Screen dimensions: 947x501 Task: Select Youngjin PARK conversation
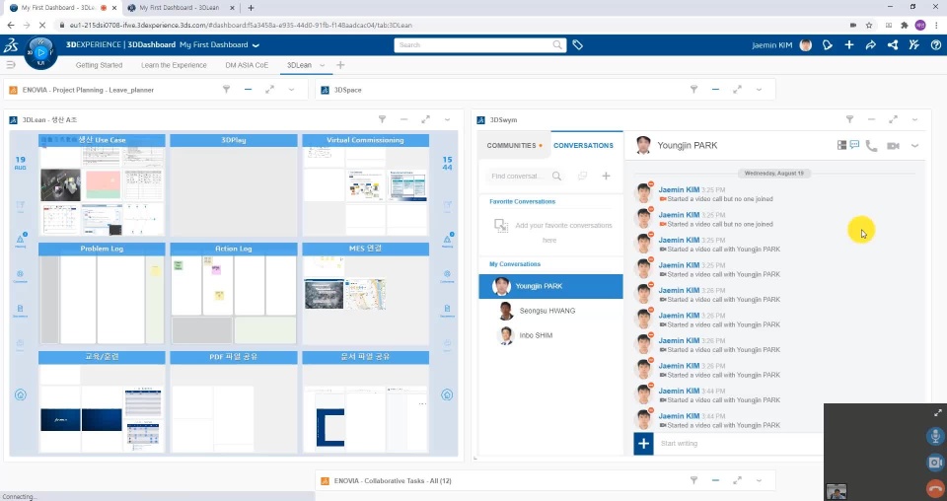550,286
